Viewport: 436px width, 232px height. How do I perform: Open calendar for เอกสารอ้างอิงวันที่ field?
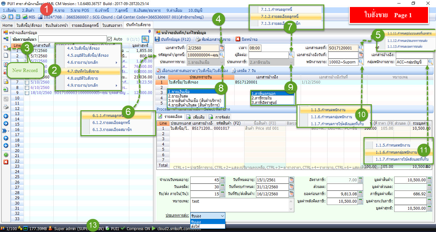click(x=361, y=55)
